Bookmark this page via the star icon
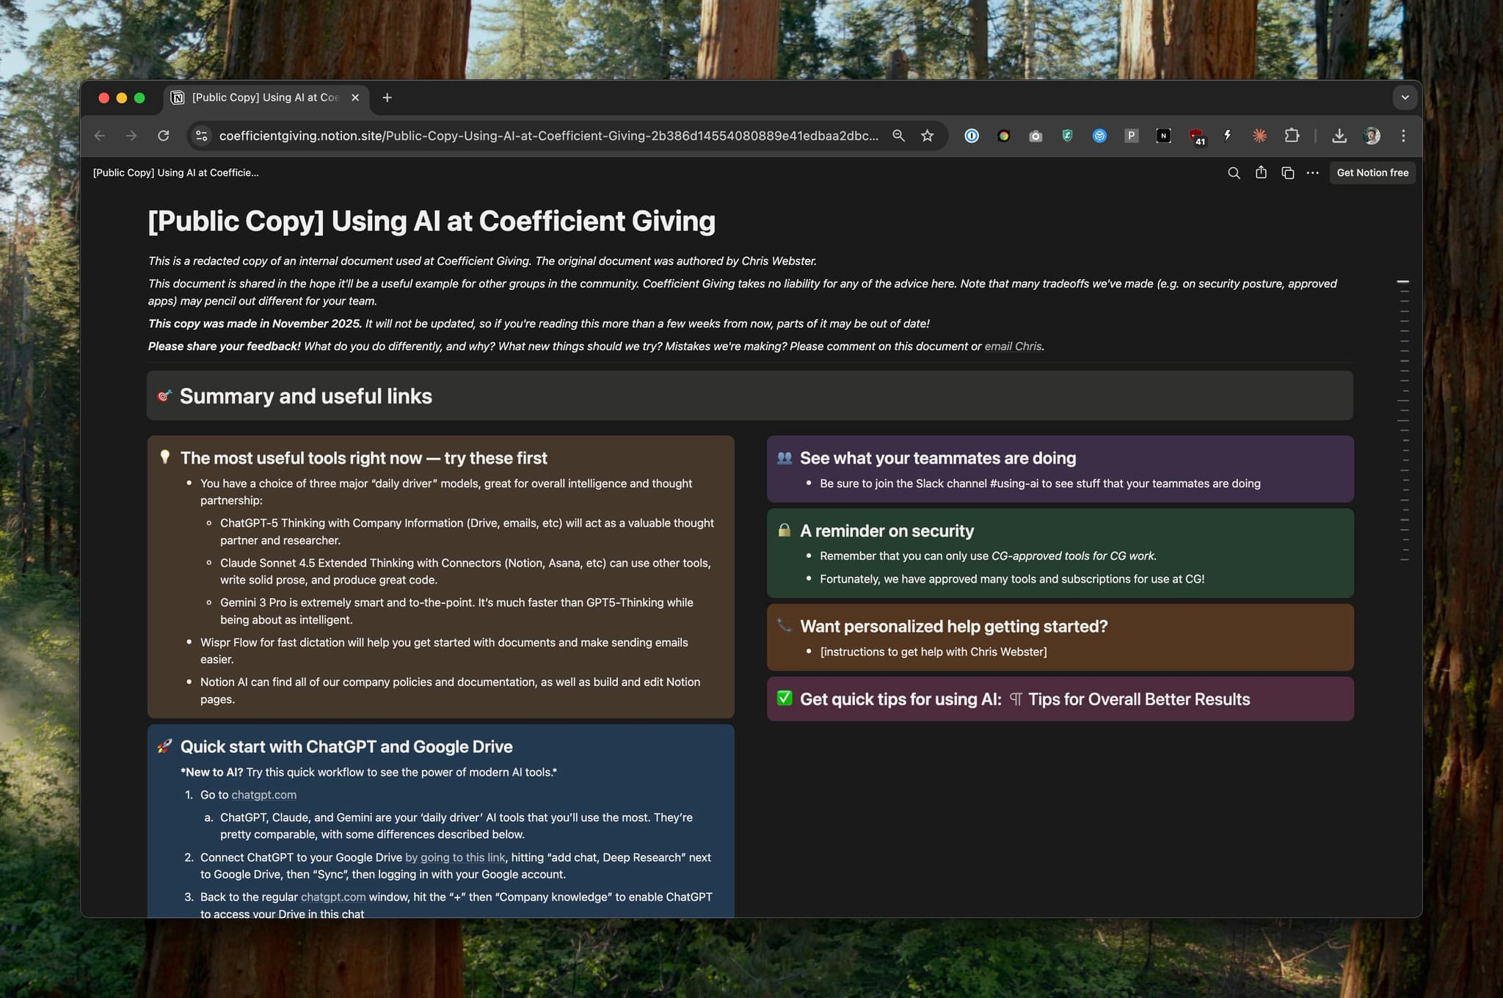The image size is (1503, 998). (x=927, y=136)
